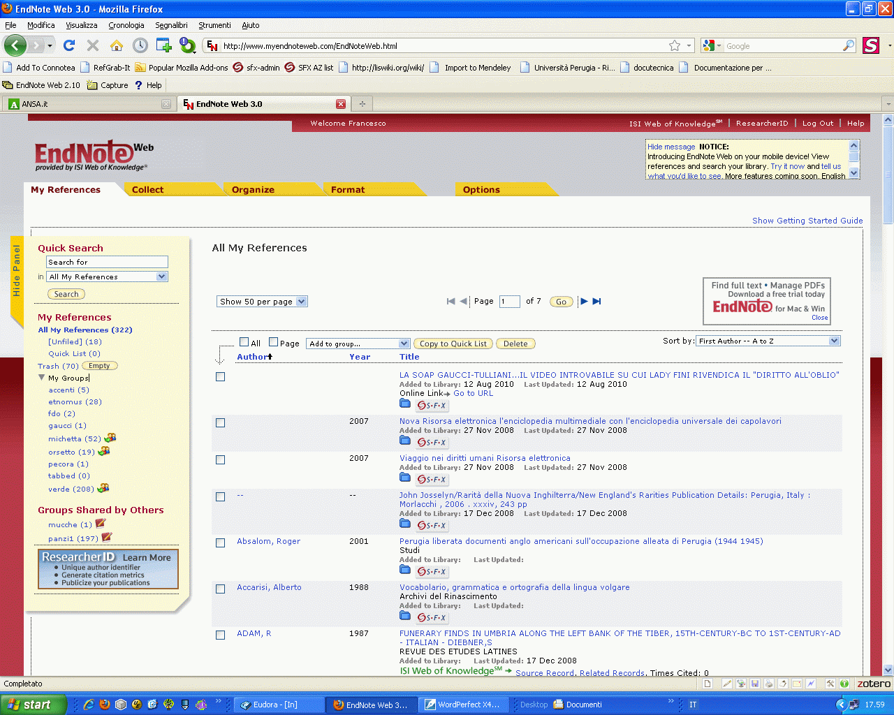This screenshot has width=894, height=715.
Task: Open the Show 50 per page dropdown
Action: [262, 302]
